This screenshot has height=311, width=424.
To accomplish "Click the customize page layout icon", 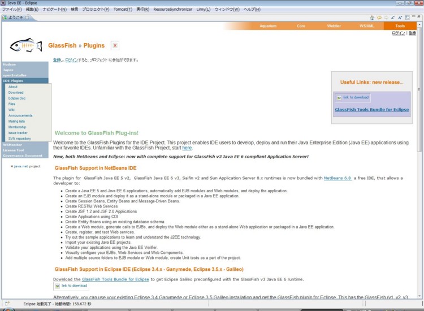I will (x=407, y=18).
